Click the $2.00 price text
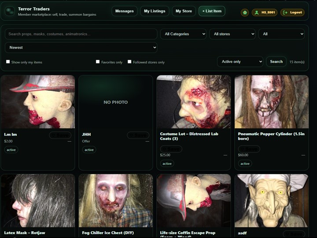317x238 pixels. (8, 141)
